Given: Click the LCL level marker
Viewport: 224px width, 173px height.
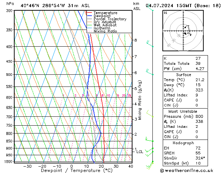Looking at the screenshot, I should (140, 152).
